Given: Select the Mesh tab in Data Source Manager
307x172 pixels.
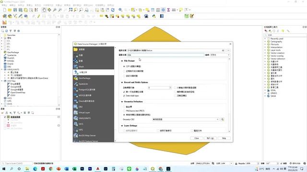Looking at the screenshot, I should [x=94, y=66].
